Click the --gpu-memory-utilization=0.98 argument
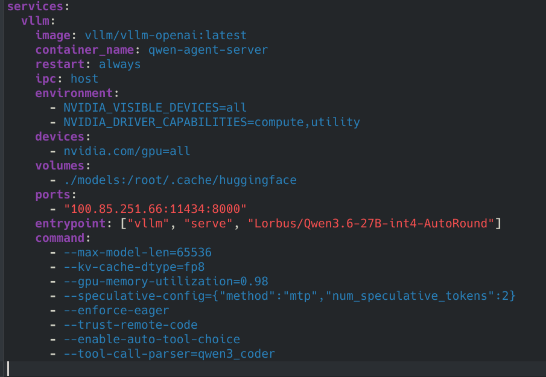 coord(166,281)
